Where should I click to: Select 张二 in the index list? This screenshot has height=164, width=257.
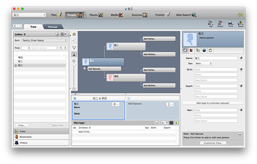pos(40,61)
